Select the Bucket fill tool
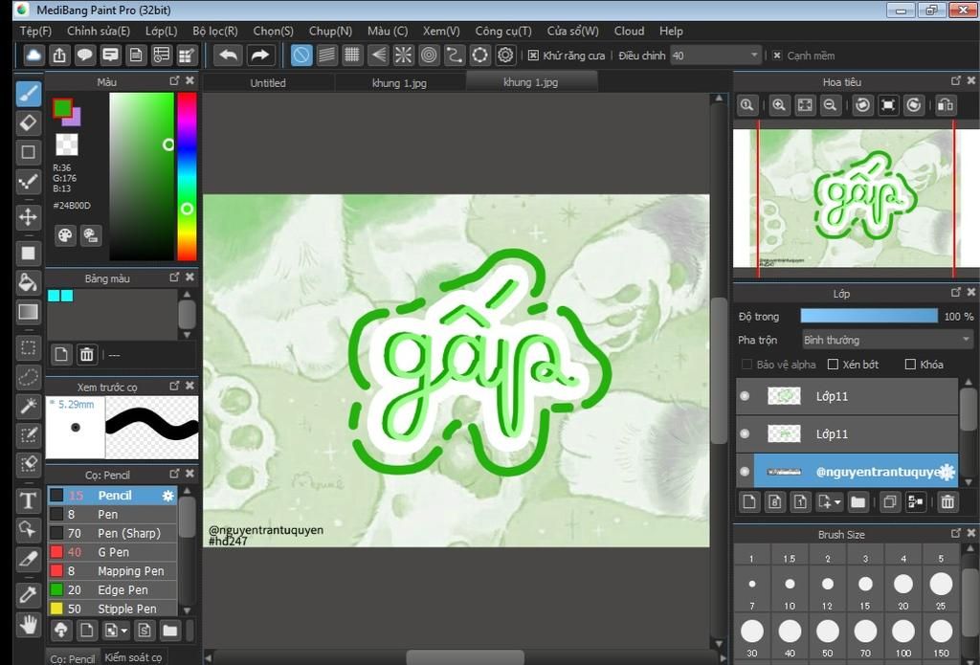Image resolution: width=980 pixels, height=665 pixels. [x=28, y=282]
